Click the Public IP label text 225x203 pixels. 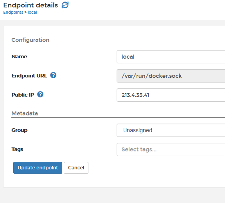click(23, 95)
